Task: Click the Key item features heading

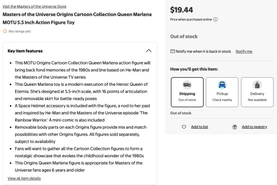Action: (29, 51)
